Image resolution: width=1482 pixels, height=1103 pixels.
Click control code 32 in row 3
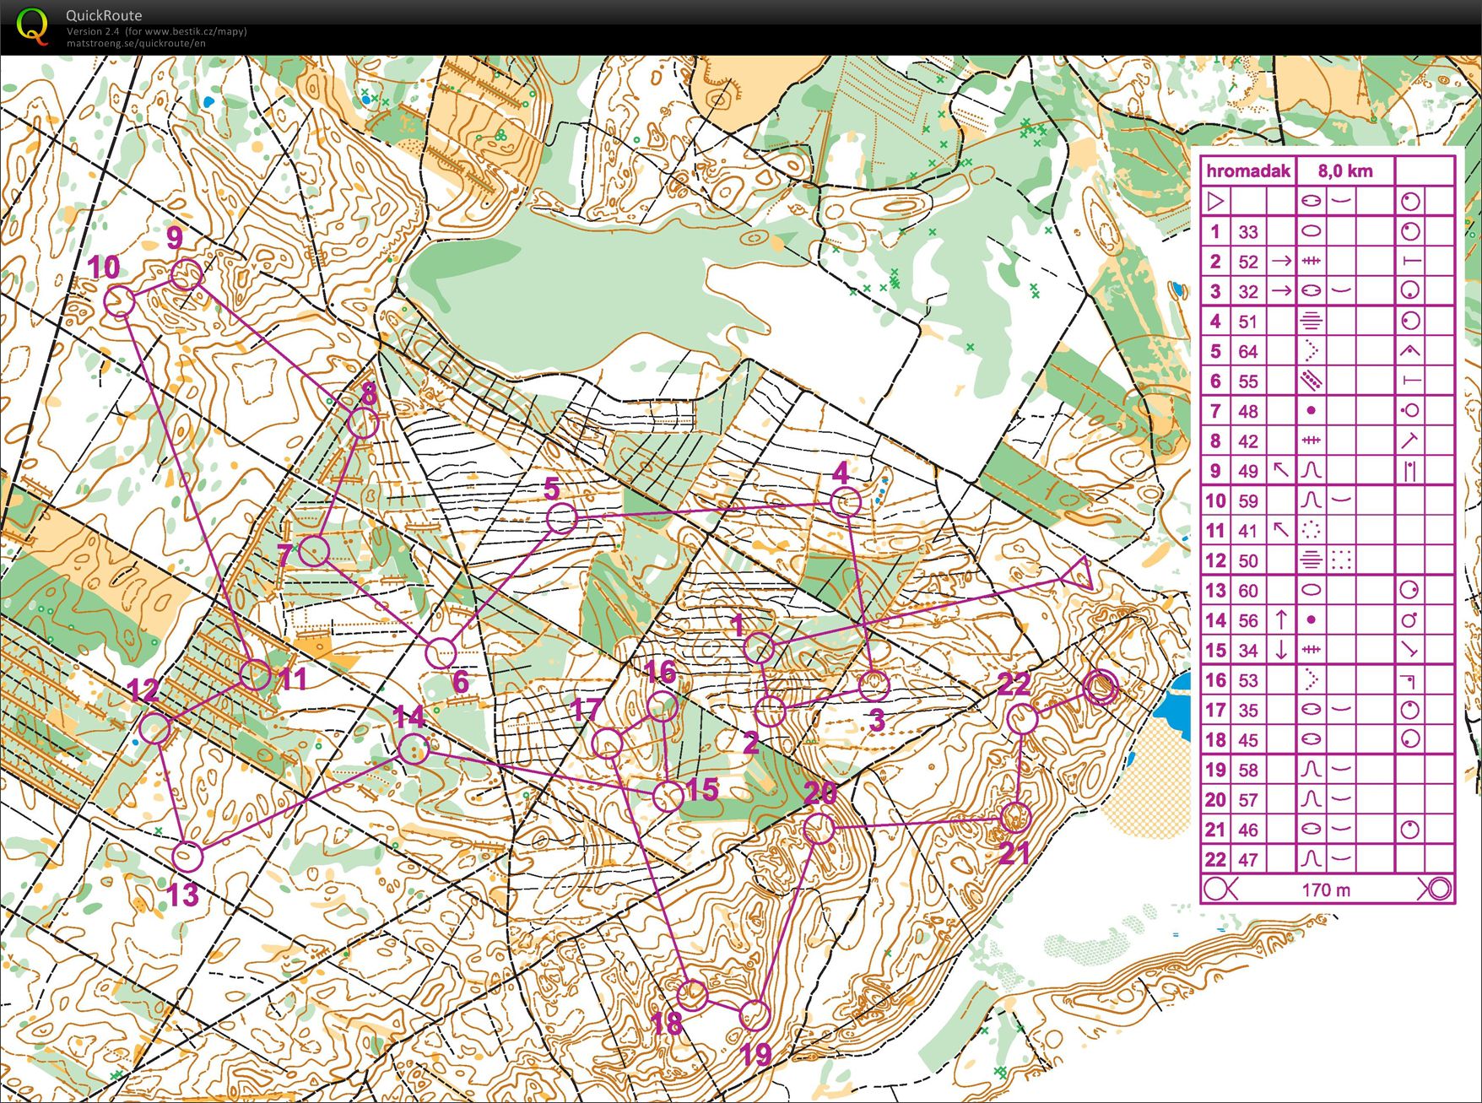click(1248, 292)
